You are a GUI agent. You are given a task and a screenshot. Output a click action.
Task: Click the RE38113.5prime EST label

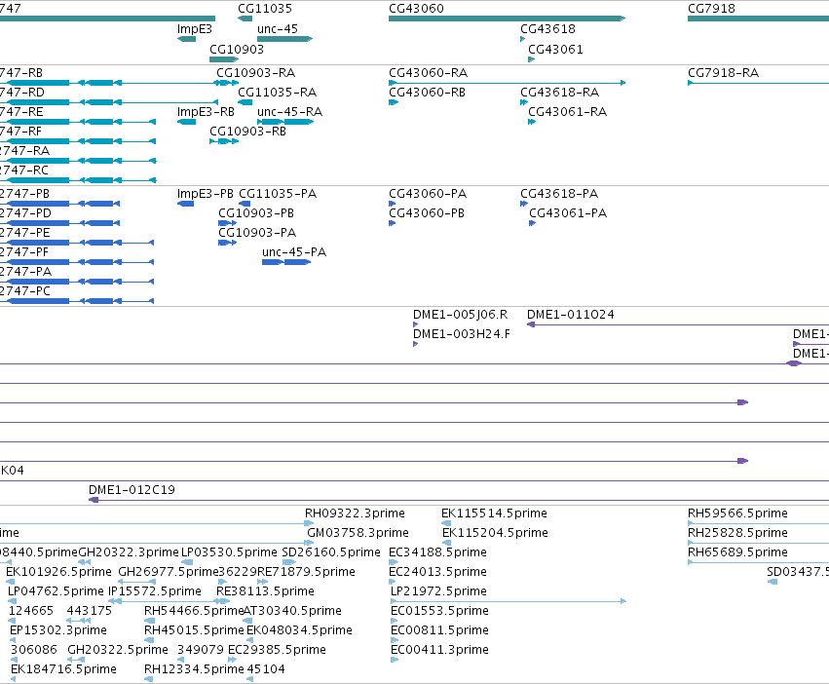(265, 591)
